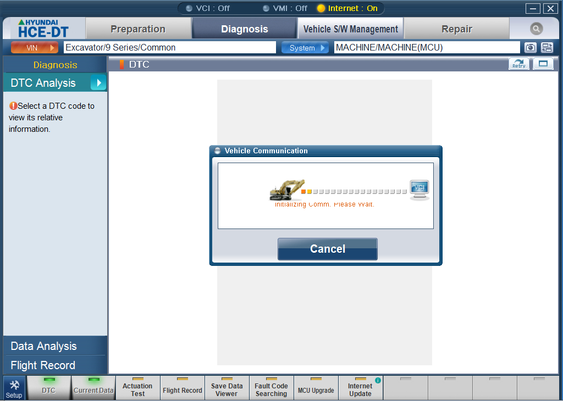Open Flight Record in sidebar
563x401 pixels.
click(55, 365)
